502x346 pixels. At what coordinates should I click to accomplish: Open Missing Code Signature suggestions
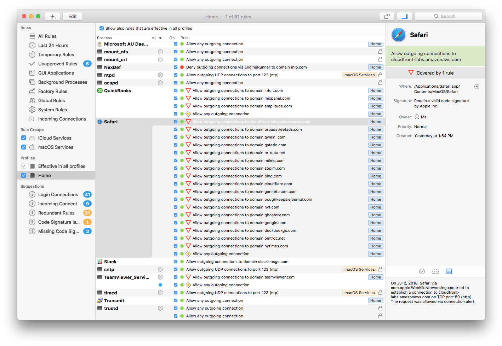click(x=58, y=231)
